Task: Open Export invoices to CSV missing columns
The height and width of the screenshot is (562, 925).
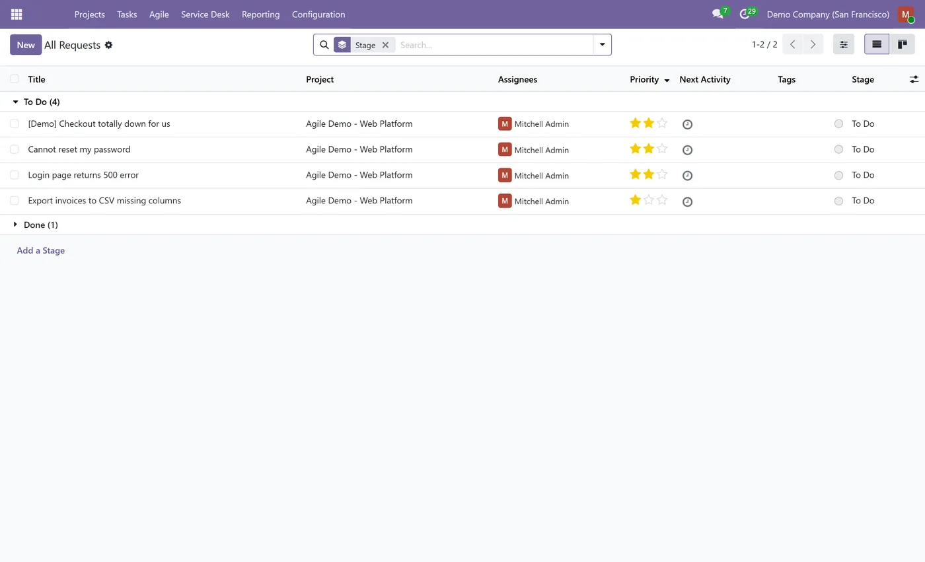Action: [104, 201]
